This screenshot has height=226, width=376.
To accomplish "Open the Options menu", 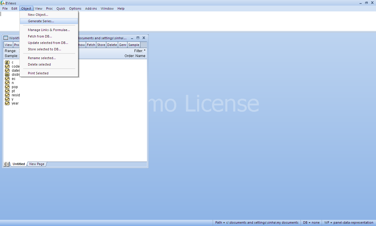I will [x=75, y=8].
